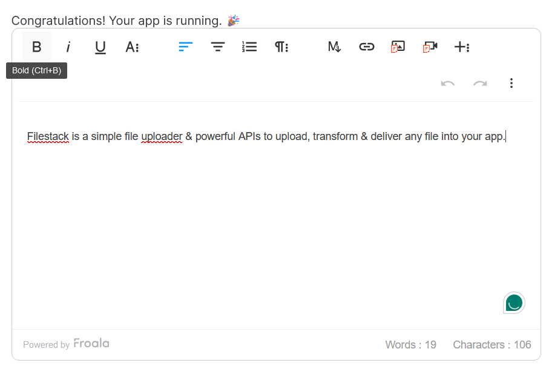Click the undo arrow
The height and width of the screenshot is (383, 549).
[448, 83]
